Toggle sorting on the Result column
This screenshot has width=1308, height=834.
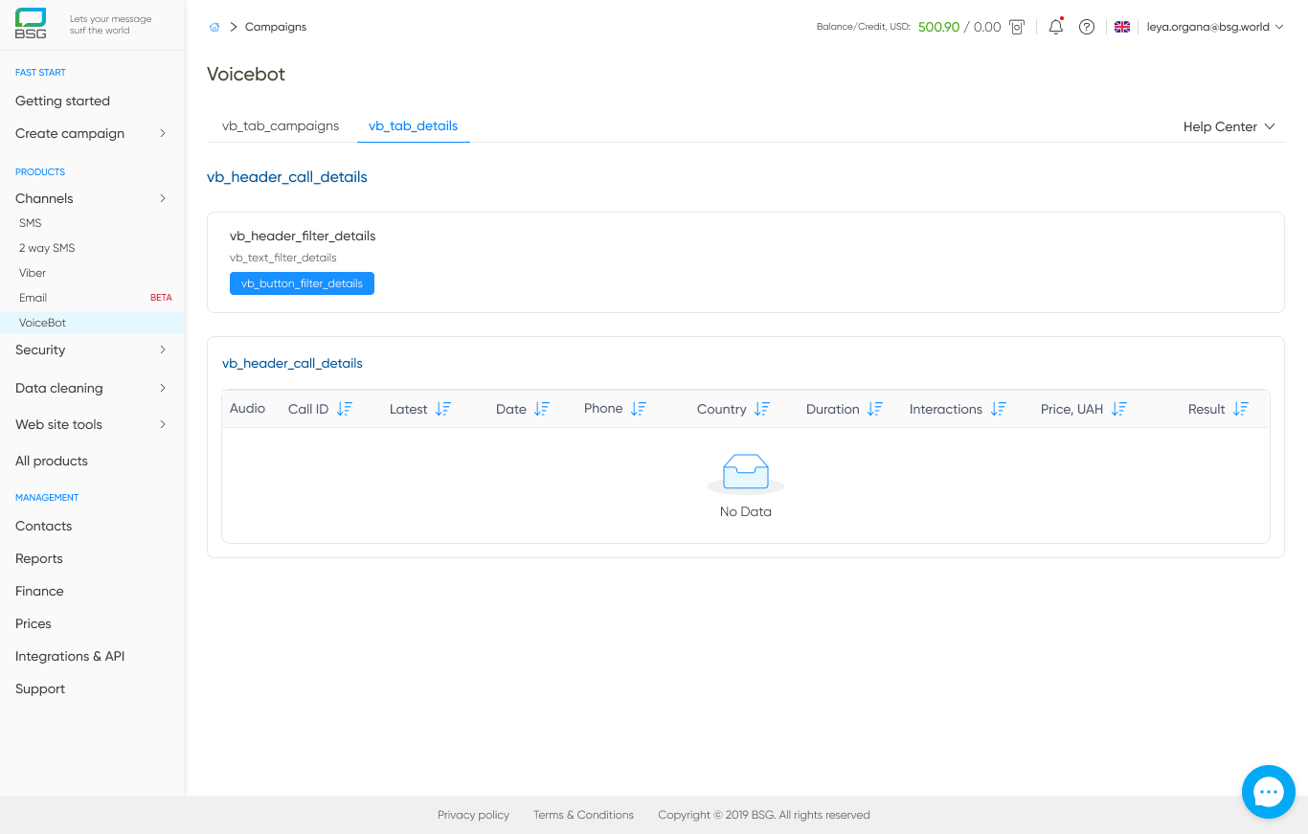click(1241, 409)
